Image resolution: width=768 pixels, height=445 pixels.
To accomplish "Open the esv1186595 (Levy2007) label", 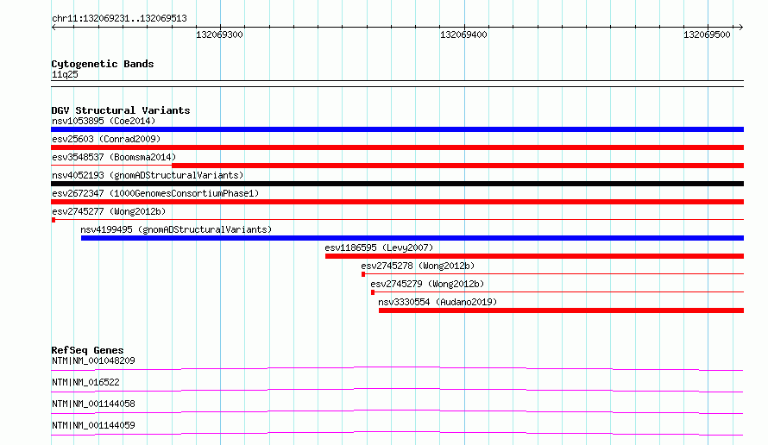I will pyautogui.click(x=379, y=248).
